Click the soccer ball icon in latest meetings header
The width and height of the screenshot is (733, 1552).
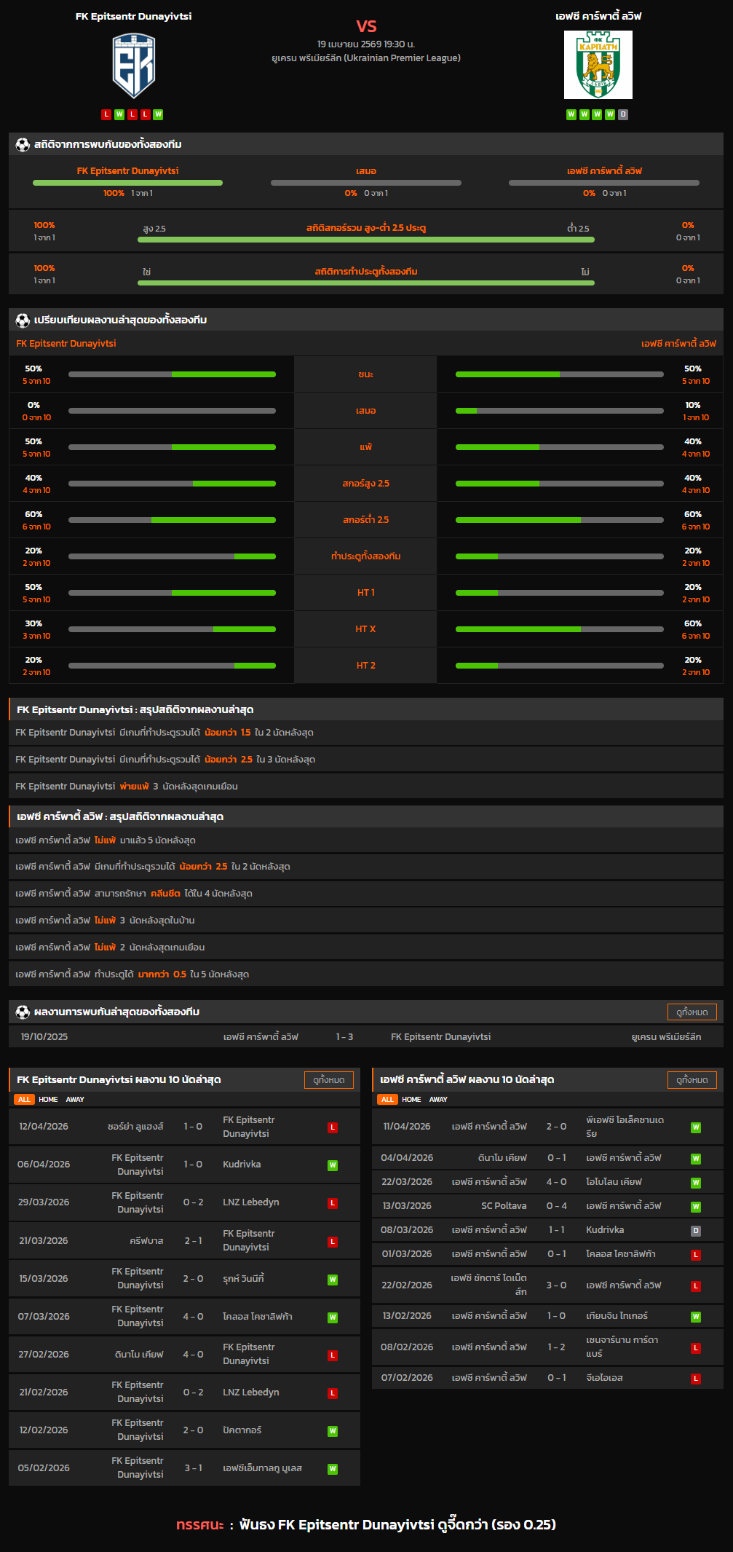(23, 1012)
